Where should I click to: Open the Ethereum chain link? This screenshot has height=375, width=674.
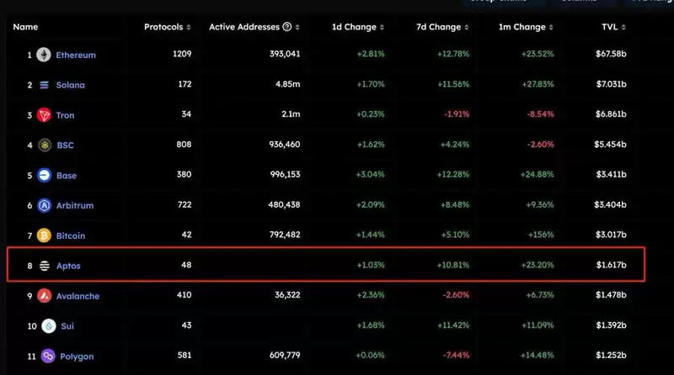point(76,55)
